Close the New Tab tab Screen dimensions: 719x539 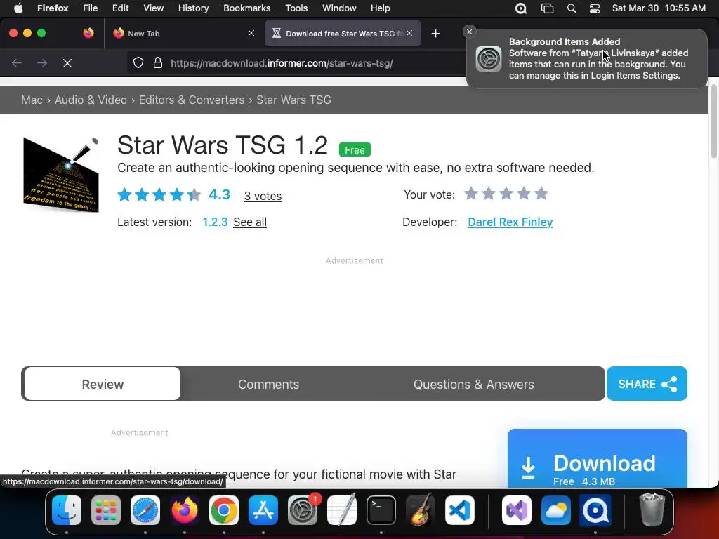[251, 33]
